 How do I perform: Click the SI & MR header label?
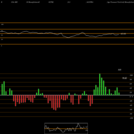pyautogui.click(x=14, y=2)
